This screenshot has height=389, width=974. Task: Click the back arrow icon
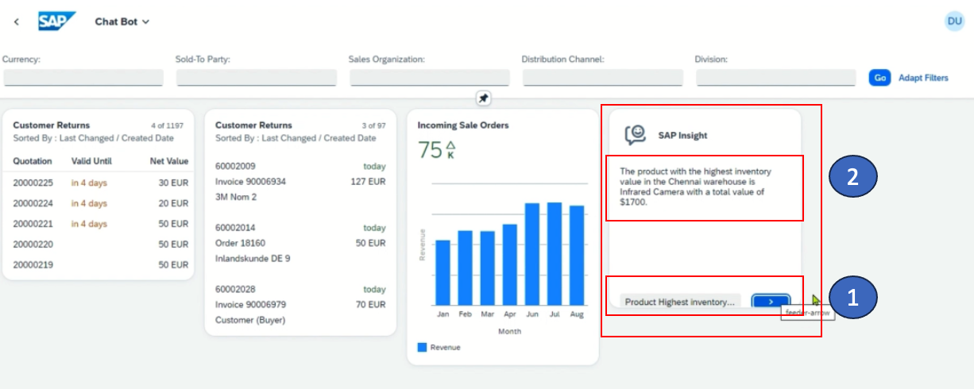pos(17,21)
